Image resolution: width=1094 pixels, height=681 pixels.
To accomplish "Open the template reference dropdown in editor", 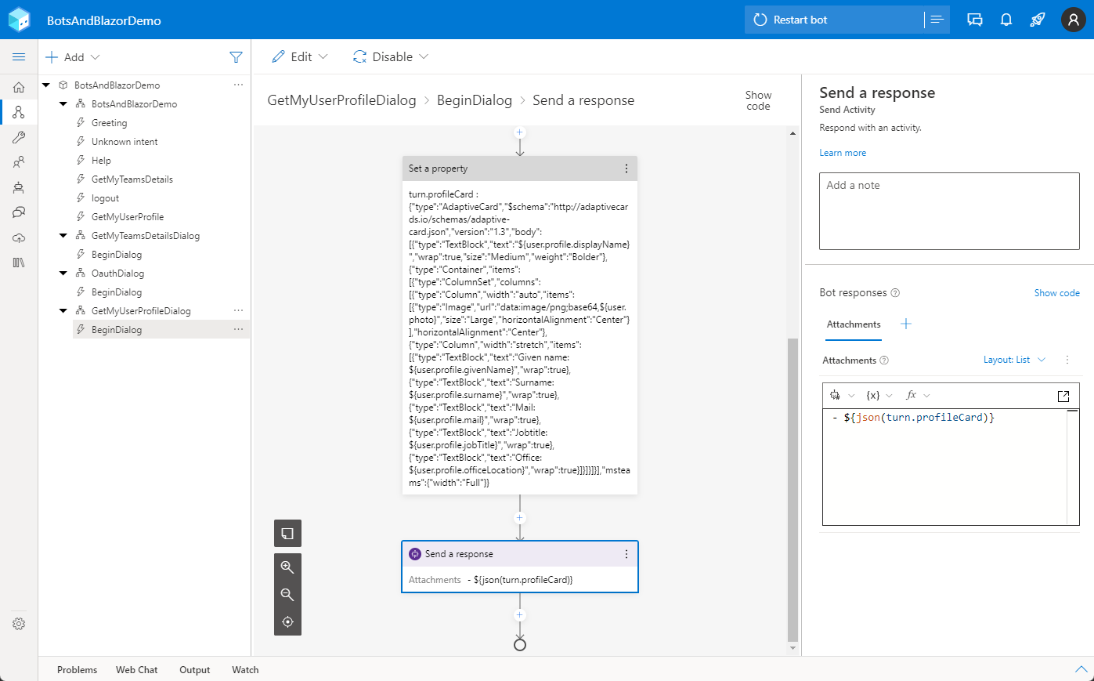I will [x=842, y=396].
